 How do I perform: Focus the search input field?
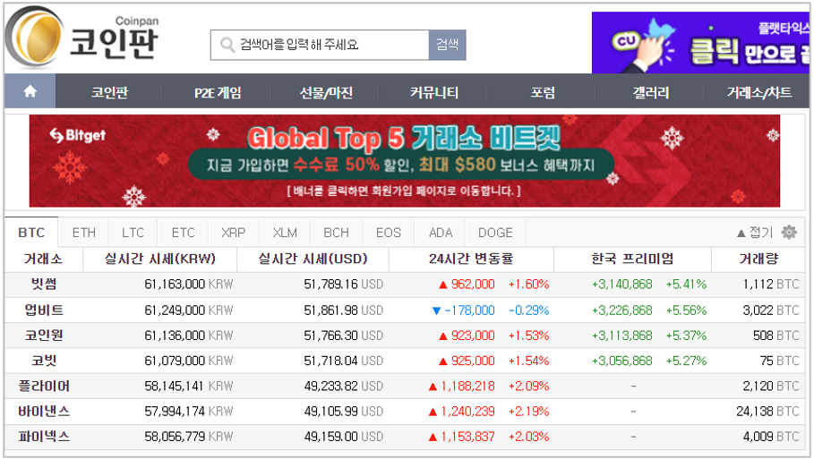pyautogui.click(x=320, y=45)
